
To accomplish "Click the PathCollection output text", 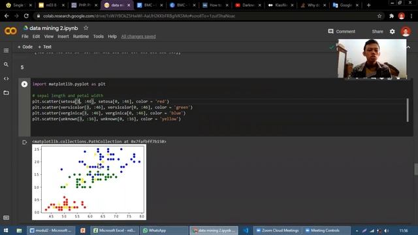I will tap(99, 142).
